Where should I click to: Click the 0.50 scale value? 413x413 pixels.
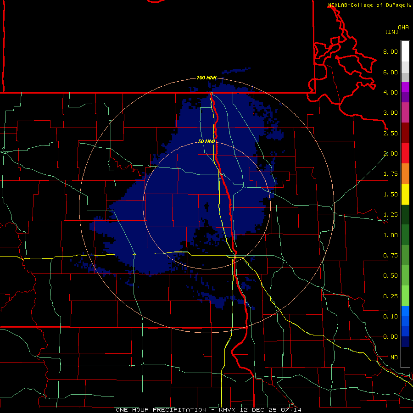pos(391,276)
